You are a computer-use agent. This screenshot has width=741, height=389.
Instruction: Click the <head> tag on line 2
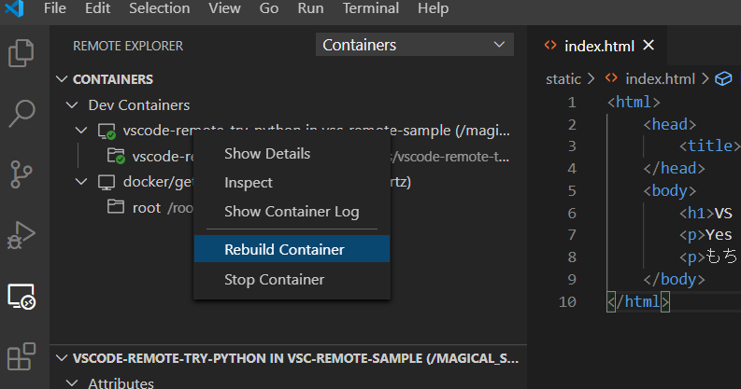coord(670,124)
